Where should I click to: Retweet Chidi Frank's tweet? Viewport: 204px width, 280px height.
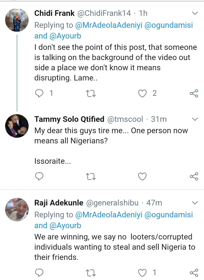(x=91, y=94)
